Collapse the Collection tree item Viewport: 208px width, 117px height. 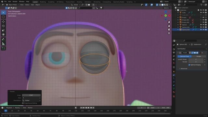click(176, 10)
